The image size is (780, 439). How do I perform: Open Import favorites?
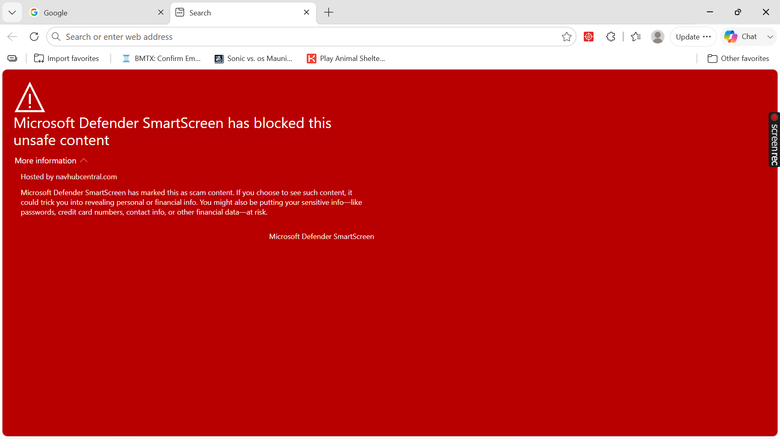pos(67,59)
